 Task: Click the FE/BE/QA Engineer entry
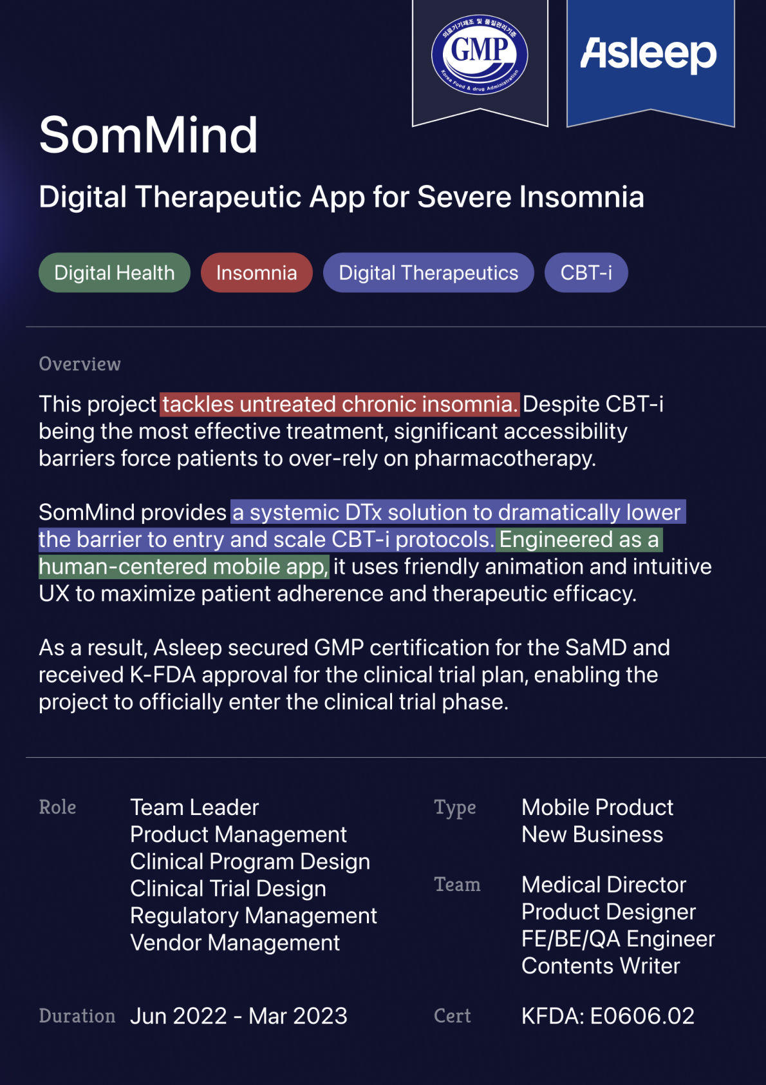click(618, 939)
